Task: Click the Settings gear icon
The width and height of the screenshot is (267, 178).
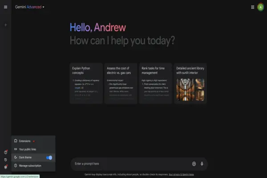Action: click(5, 167)
